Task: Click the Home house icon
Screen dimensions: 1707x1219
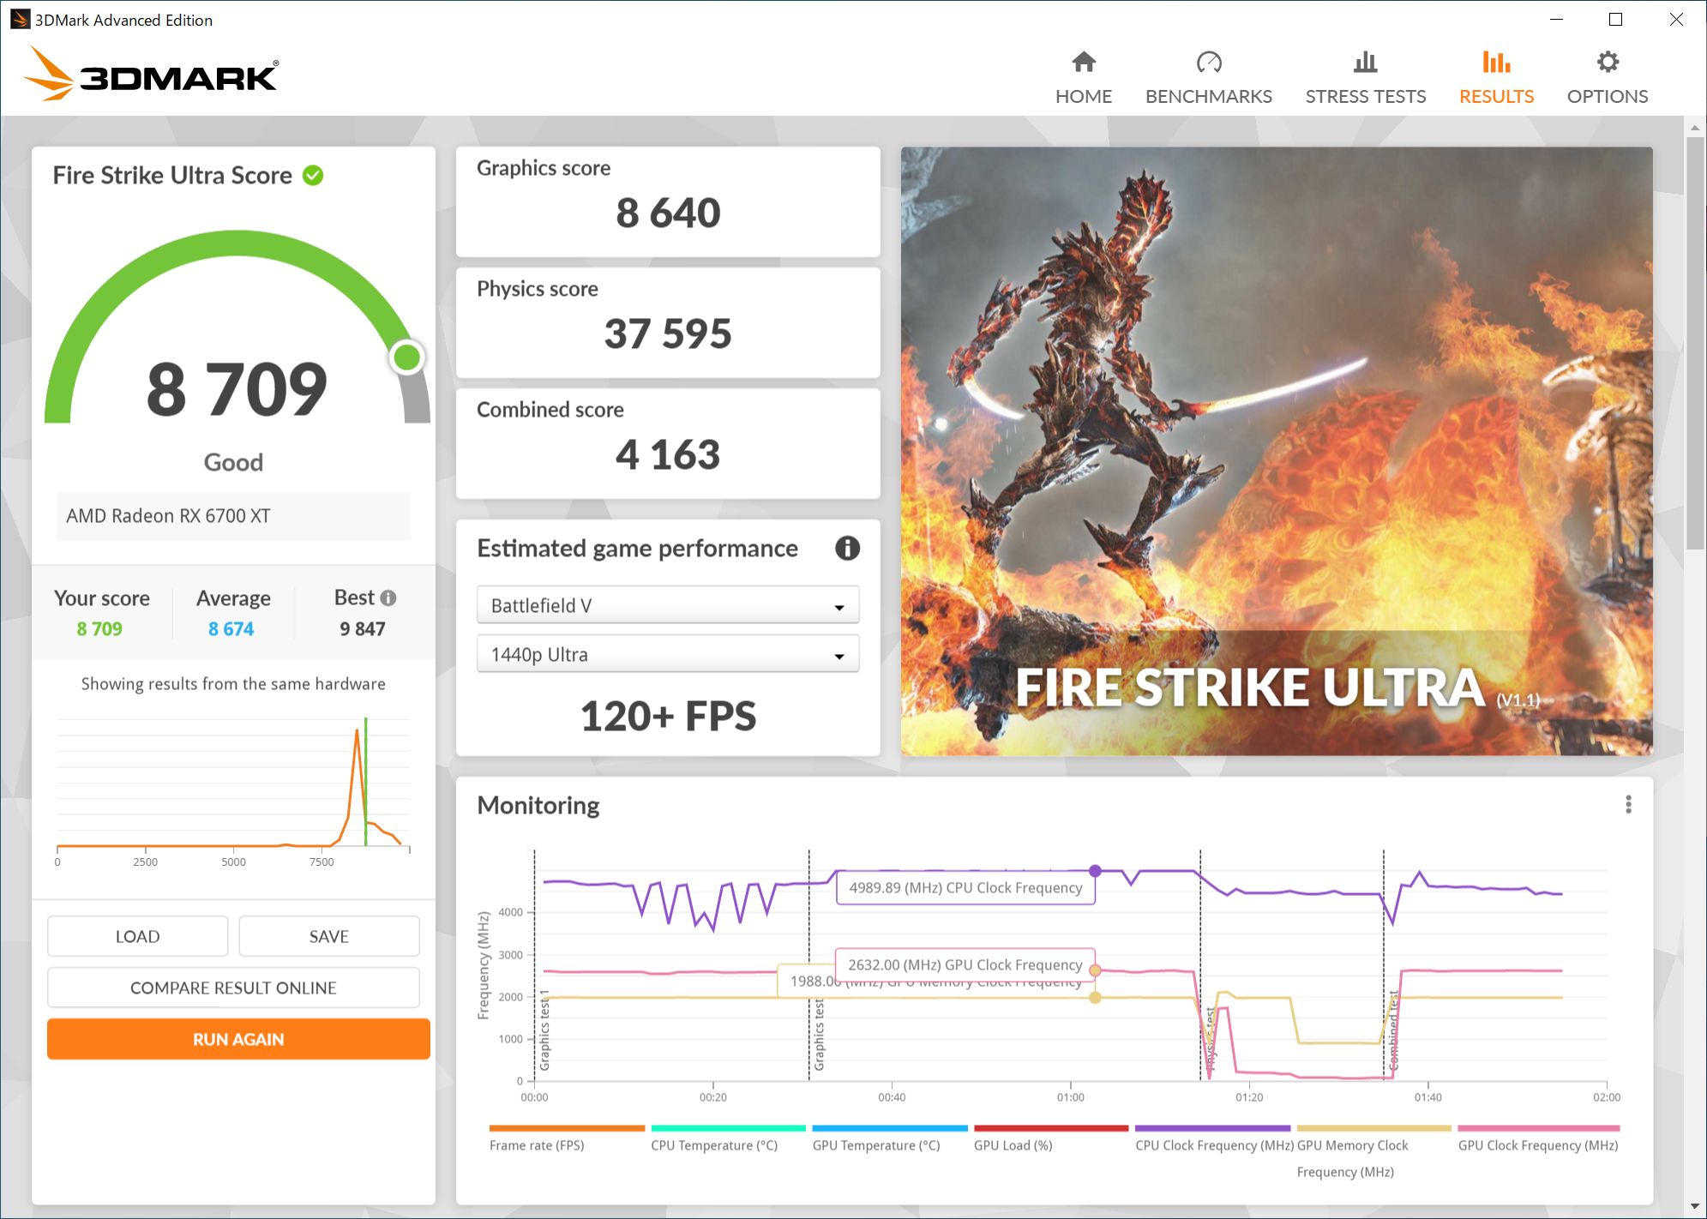Action: [x=1084, y=62]
